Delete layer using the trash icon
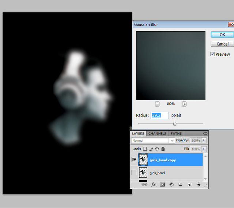234x208 pixels. [x=198, y=185]
